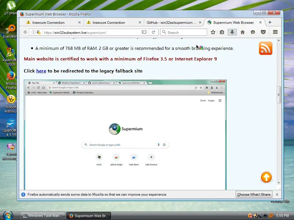The height and width of the screenshot is (220, 294).
Task: Switch to Windows Task Manager taskbar button
Action: 42,216
